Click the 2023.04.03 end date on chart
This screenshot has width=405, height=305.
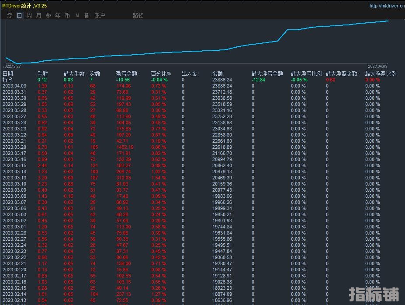coord(377,67)
